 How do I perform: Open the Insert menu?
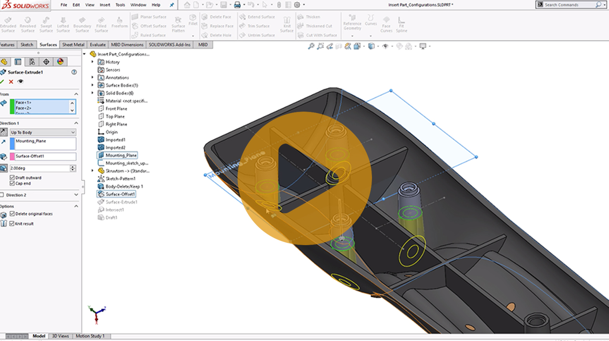tap(105, 5)
